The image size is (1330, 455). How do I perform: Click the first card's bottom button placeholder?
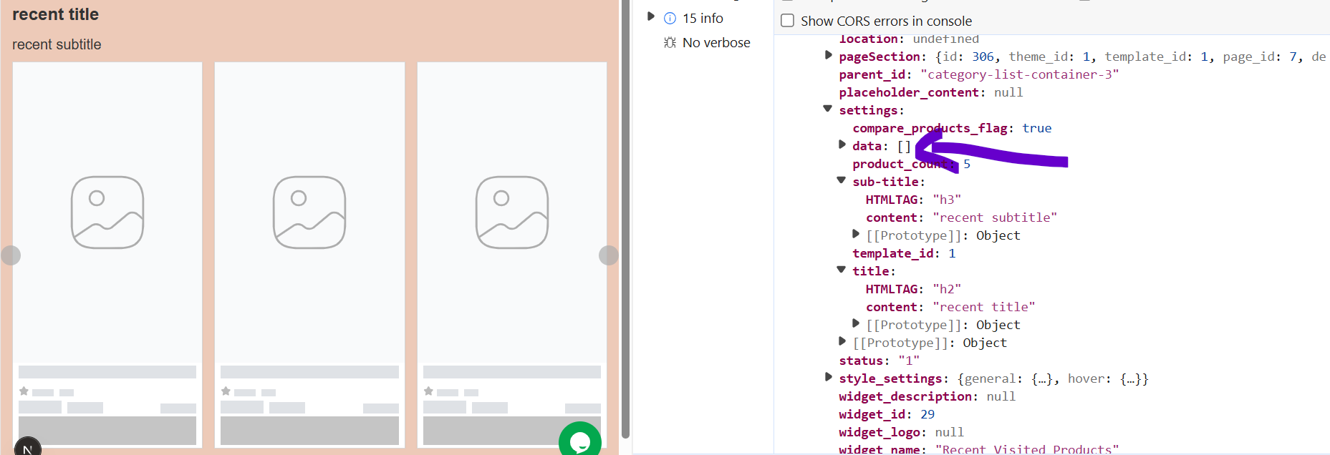pos(107,431)
